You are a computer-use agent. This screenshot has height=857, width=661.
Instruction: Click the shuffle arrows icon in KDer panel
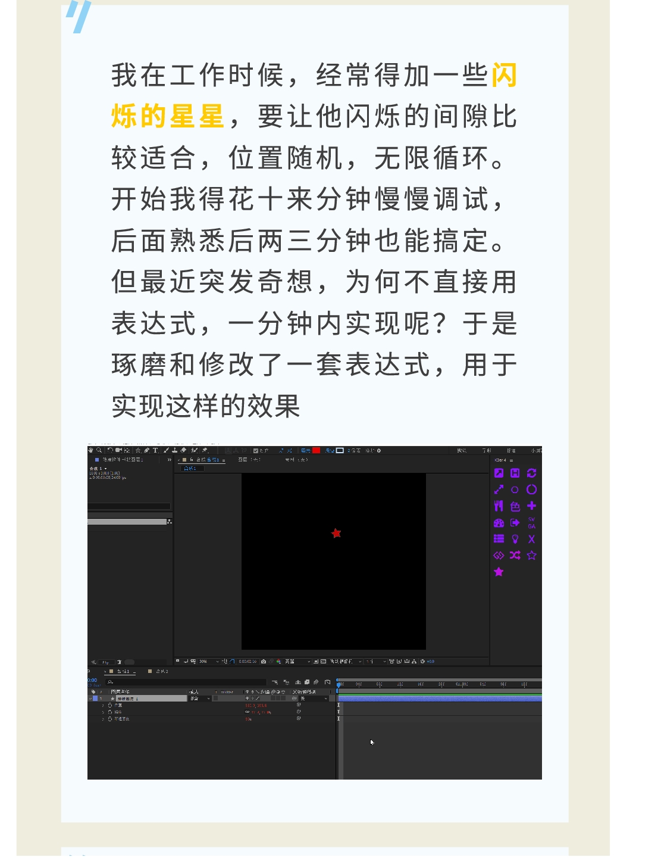point(515,555)
